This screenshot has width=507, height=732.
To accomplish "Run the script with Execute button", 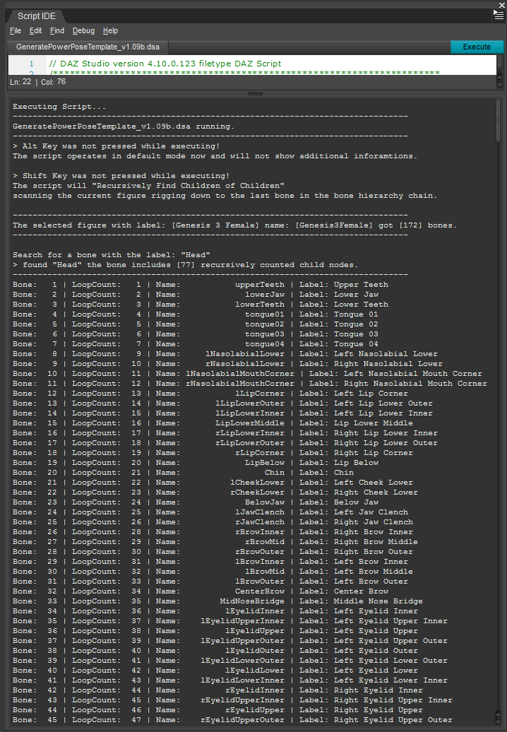I will [477, 47].
